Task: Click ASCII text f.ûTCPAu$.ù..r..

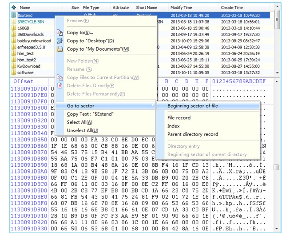Action: pyautogui.click(x=238, y=197)
